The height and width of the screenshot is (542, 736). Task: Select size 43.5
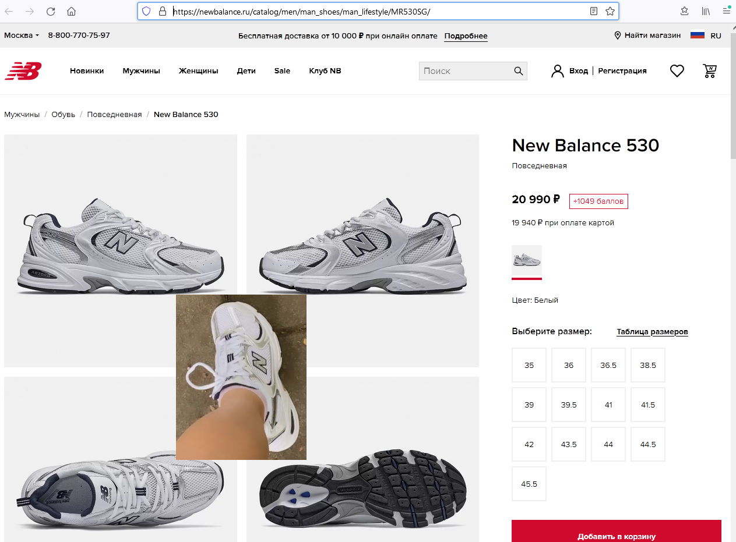pos(569,444)
